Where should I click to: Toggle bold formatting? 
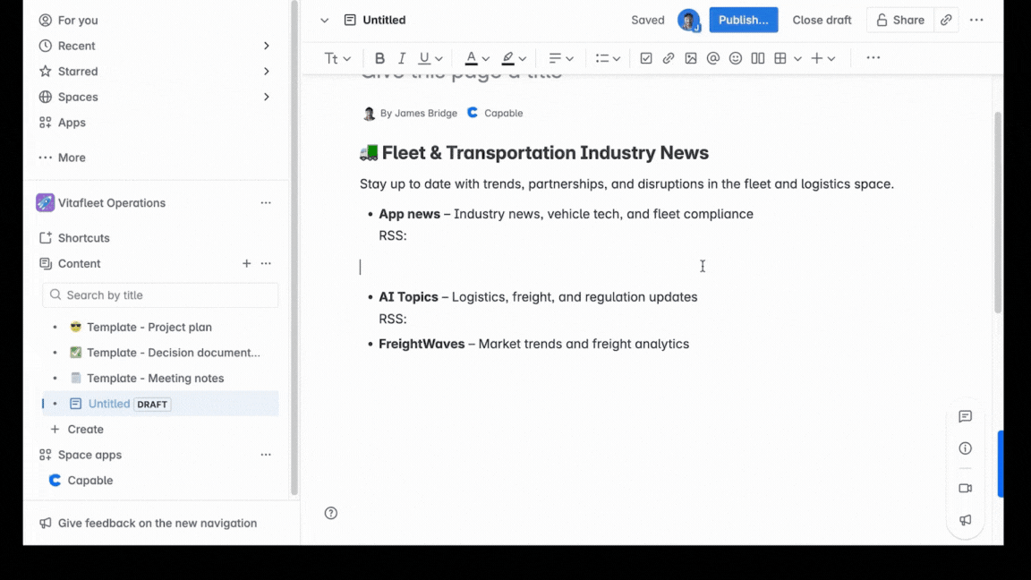379,57
